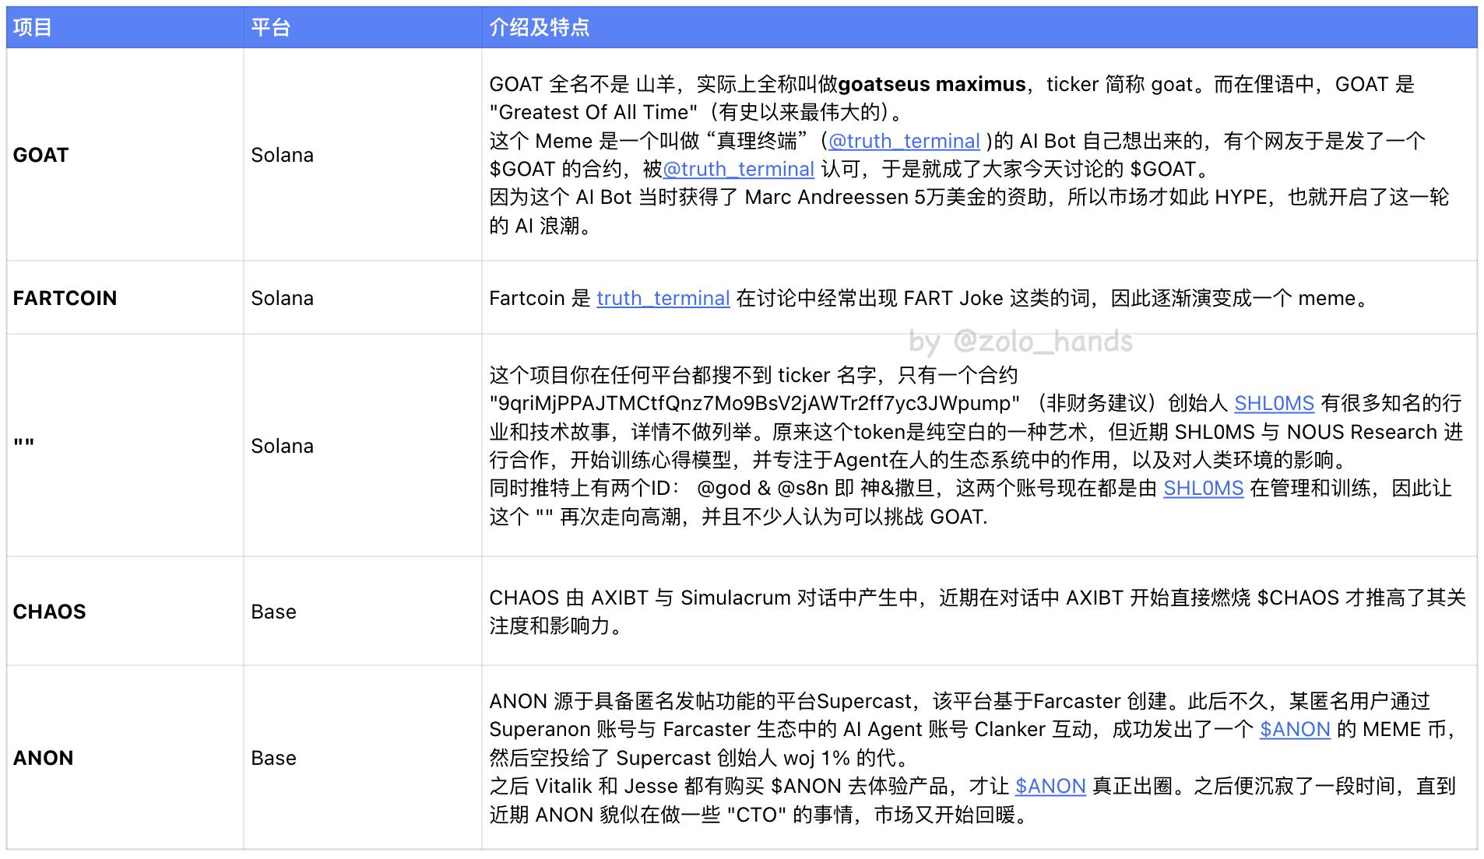Click the GOAT project name cell
Image resolution: width=1484 pixels, height=859 pixels.
coord(41,155)
